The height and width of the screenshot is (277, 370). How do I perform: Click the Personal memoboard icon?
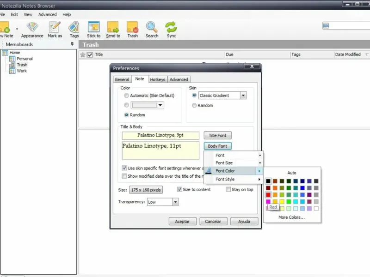pos(12,59)
